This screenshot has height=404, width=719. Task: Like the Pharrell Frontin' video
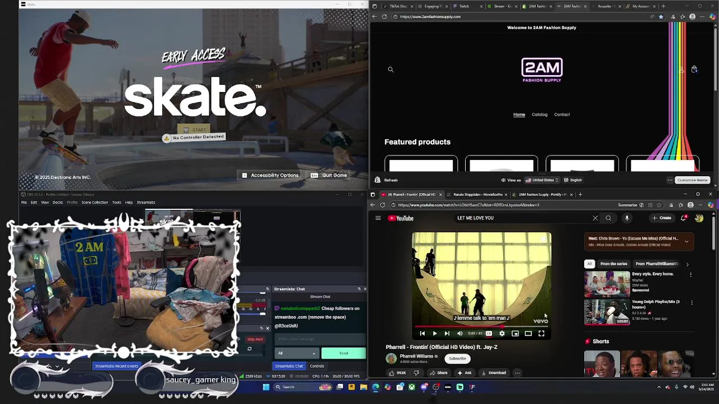pos(398,373)
